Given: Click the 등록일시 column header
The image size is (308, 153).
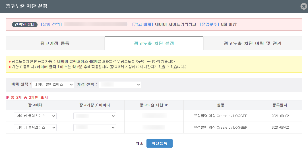Looking at the screenshot, I should point(280,105).
